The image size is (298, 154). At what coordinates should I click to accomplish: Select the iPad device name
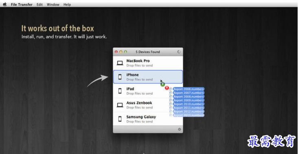pyautogui.click(x=130, y=89)
